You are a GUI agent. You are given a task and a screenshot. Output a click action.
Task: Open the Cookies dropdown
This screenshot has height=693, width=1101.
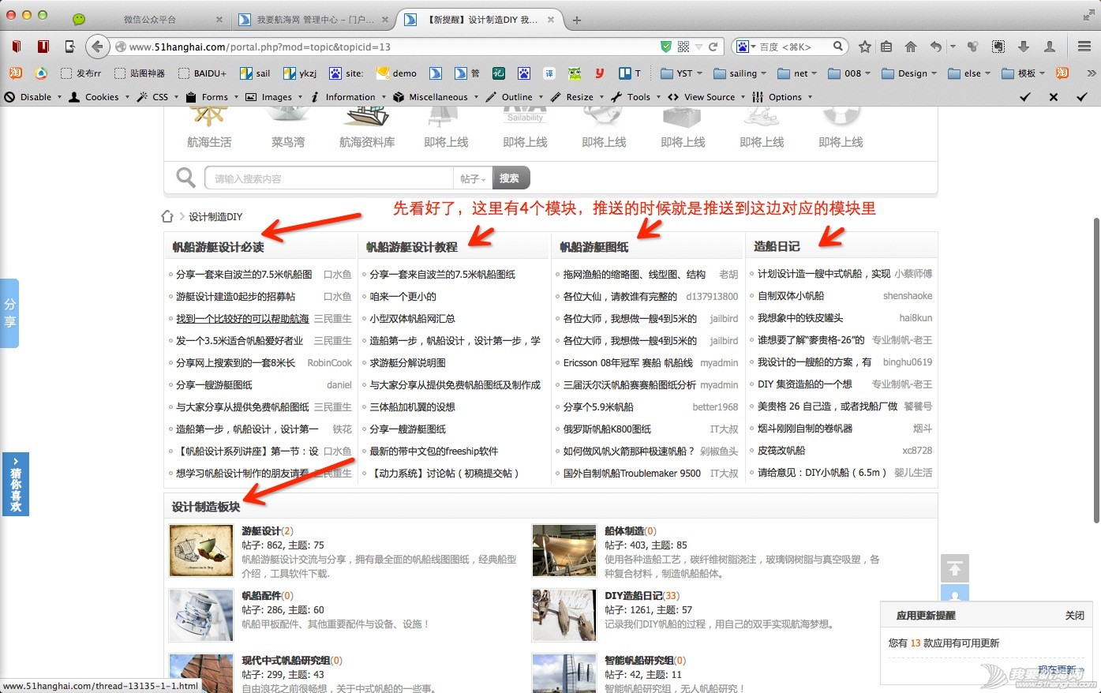pyautogui.click(x=99, y=97)
